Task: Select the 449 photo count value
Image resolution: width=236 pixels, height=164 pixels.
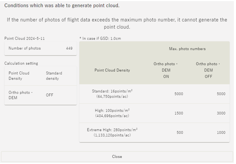Action: [x=69, y=48]
